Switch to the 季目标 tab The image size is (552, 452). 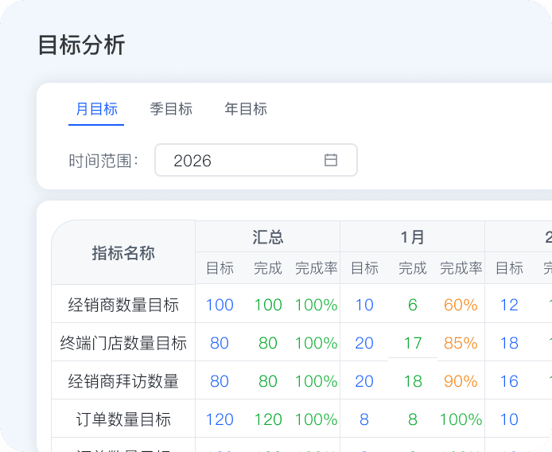(x=171, y=109)
